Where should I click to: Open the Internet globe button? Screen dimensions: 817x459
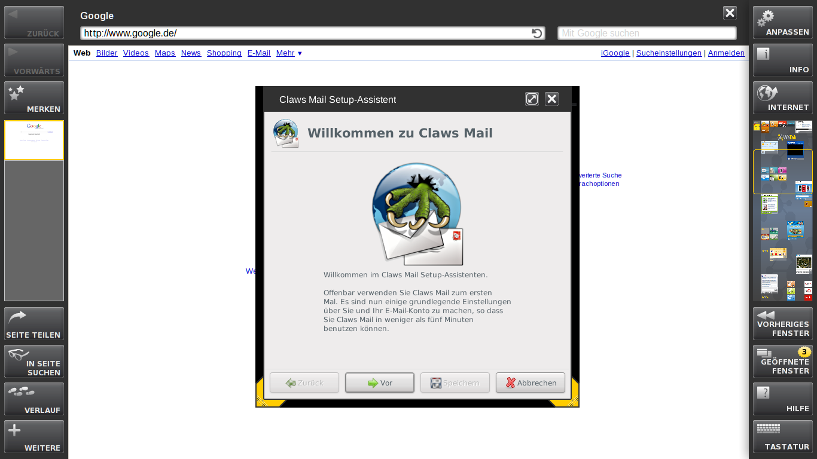coord(782,97)
